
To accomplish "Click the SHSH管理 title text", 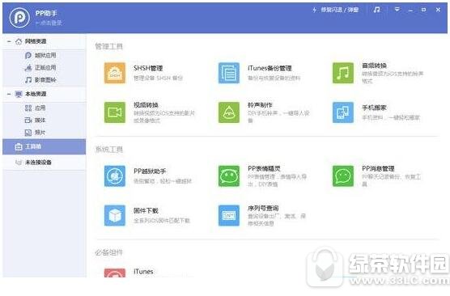I will click(148, 68).
